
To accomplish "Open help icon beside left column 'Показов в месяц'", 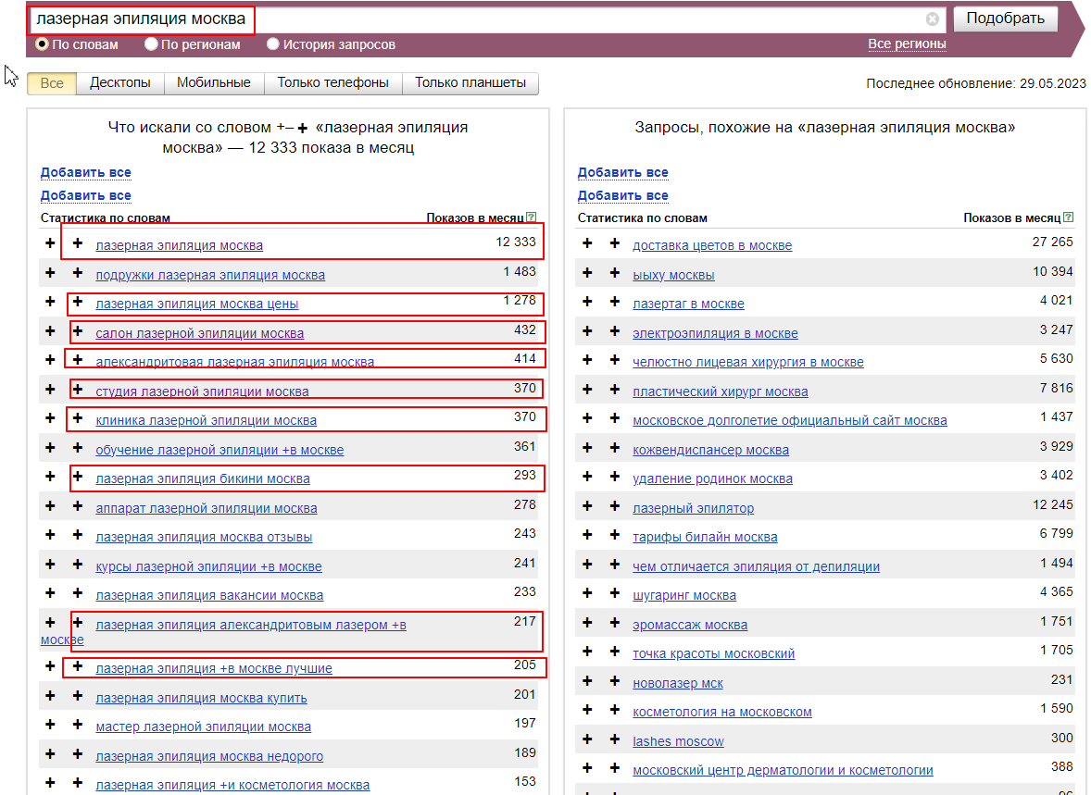I will (x=532, y=217).
